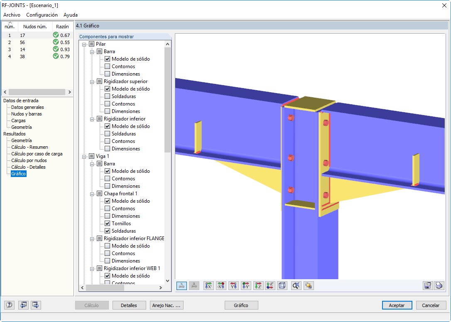
Task: Collapse the Chapa frontal 1 node
Action: [x=92, y=194]
